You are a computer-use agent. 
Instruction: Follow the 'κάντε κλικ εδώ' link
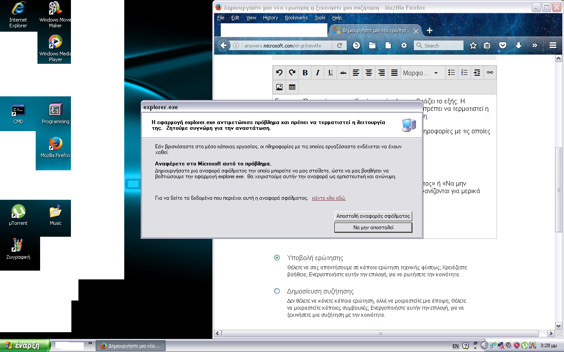coord(329,198)
